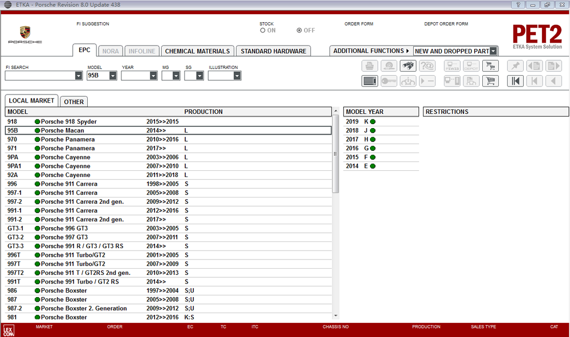Viewport: 570px width, 337px height.
Task: Click the parts list view icon
Action: click(370, 81)
